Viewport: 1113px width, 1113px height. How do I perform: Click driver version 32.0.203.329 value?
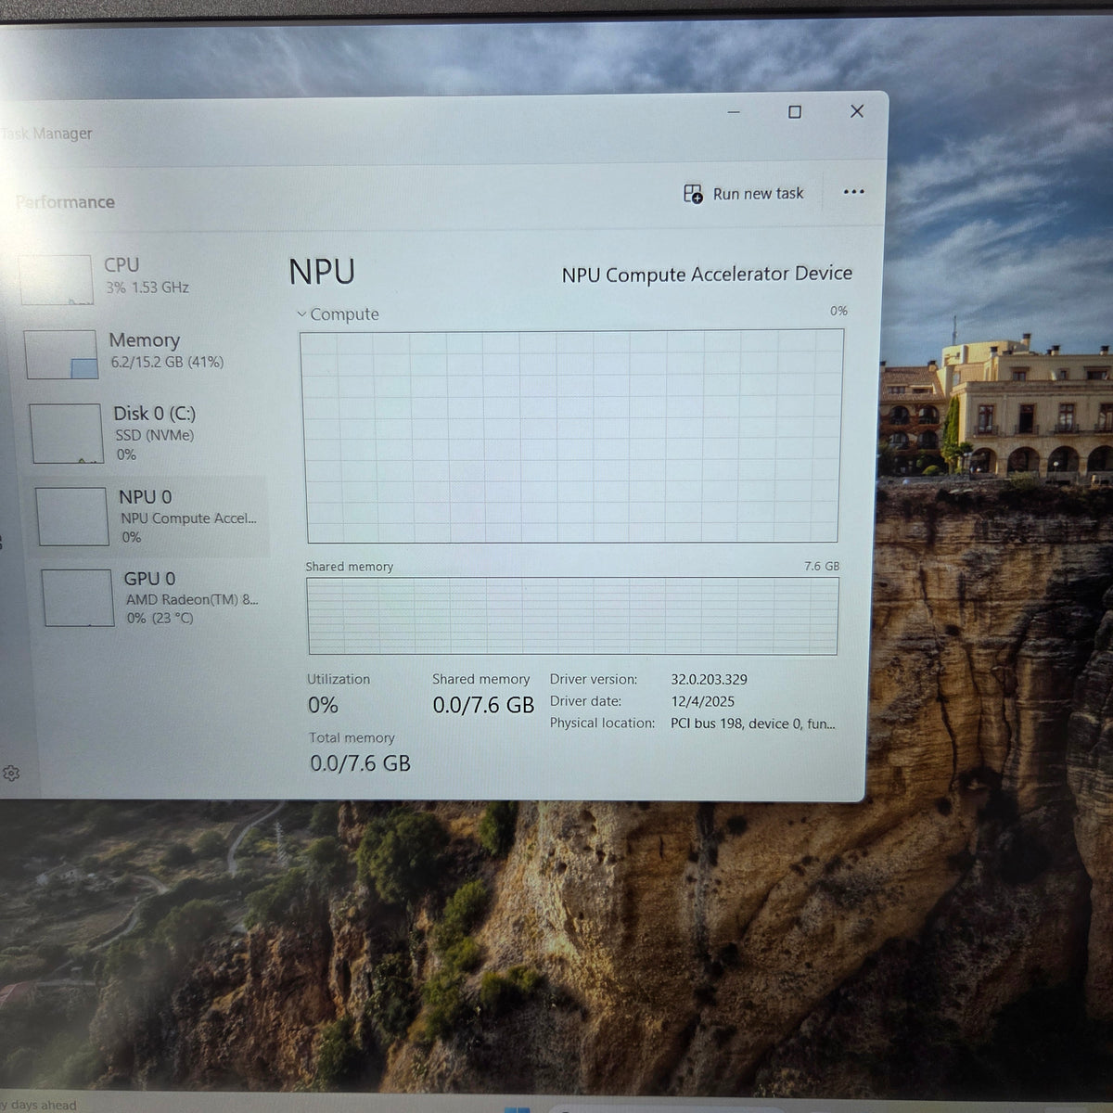pos(710,679)
